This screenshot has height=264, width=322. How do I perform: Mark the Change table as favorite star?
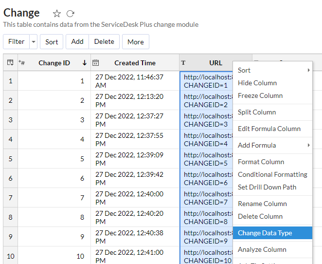(x=57, y=14)
